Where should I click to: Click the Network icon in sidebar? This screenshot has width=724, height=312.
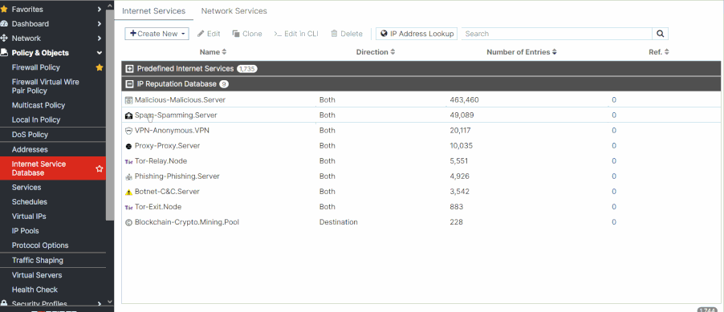[4, 38]
